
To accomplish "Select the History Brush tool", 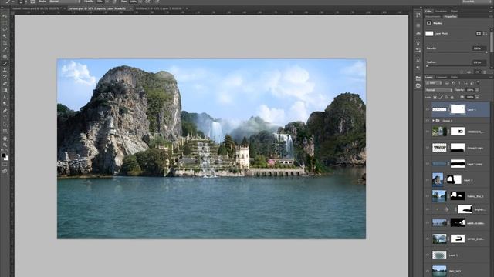I will click(5, 77).
